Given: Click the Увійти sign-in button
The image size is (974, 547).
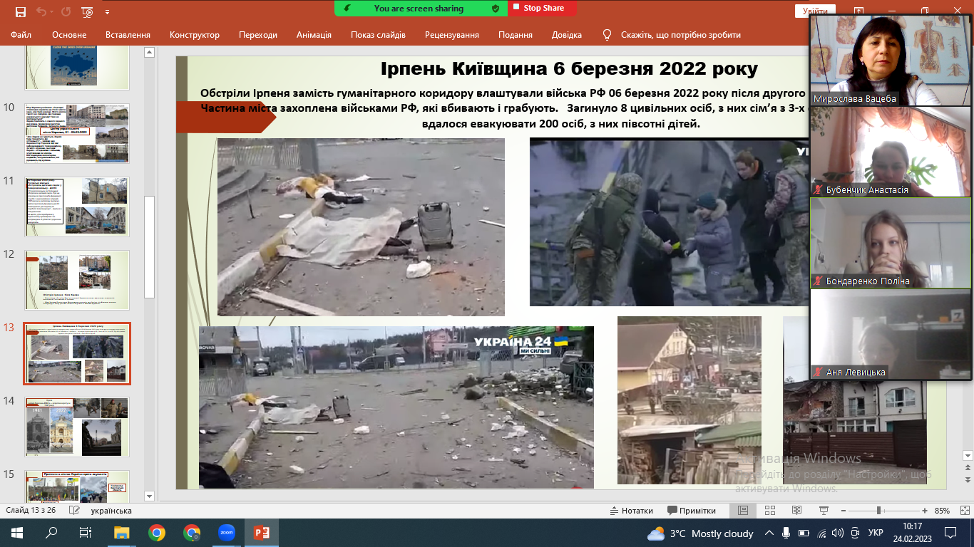Looking at the screenshot, I should [x=815, y=11].
